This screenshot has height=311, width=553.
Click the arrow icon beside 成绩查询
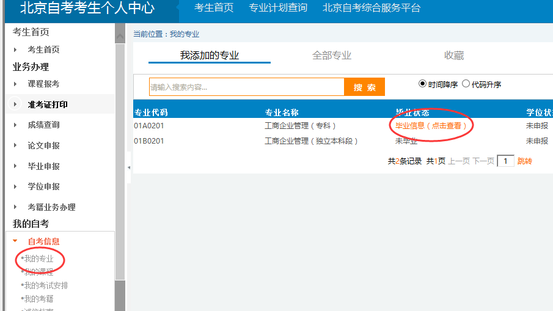pos(15,125)
